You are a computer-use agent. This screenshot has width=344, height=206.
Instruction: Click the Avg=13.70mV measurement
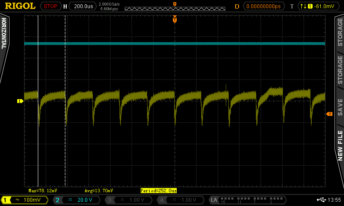99,191
